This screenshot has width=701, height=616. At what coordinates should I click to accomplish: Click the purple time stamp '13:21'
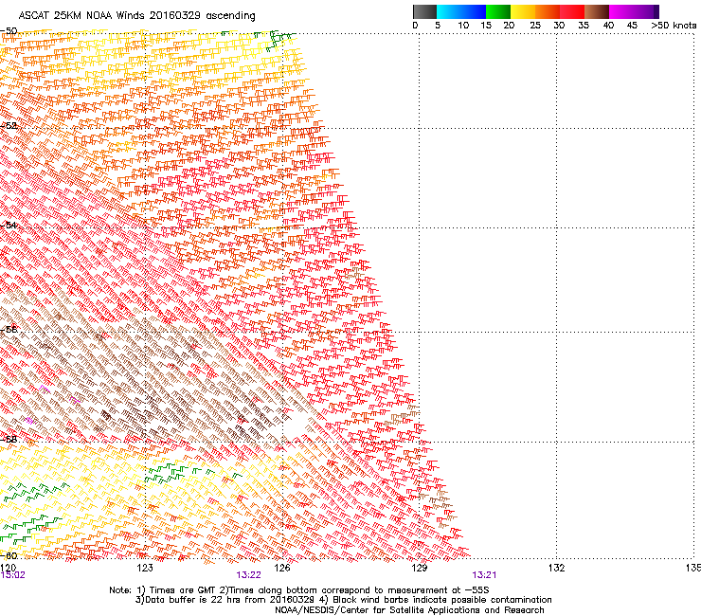[x=484, y=575]
